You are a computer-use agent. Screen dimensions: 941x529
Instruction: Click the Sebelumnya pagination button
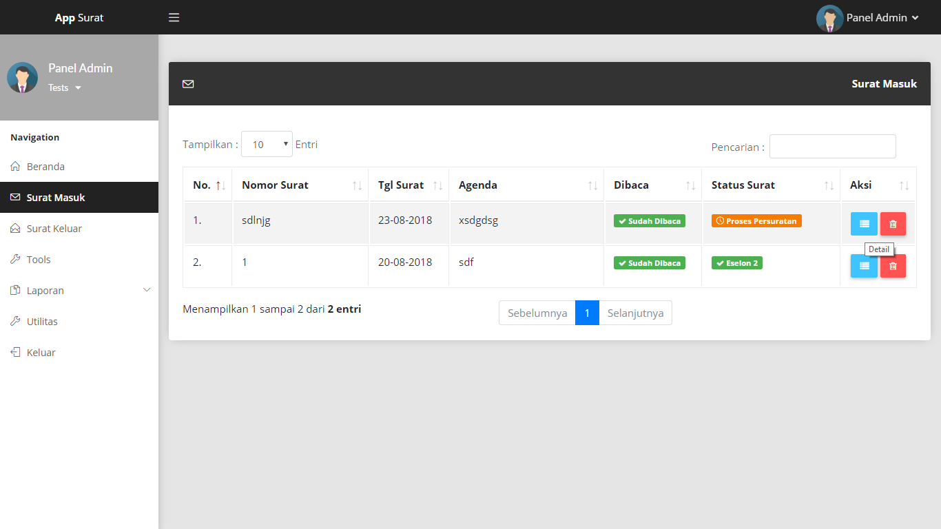[537, 313]
